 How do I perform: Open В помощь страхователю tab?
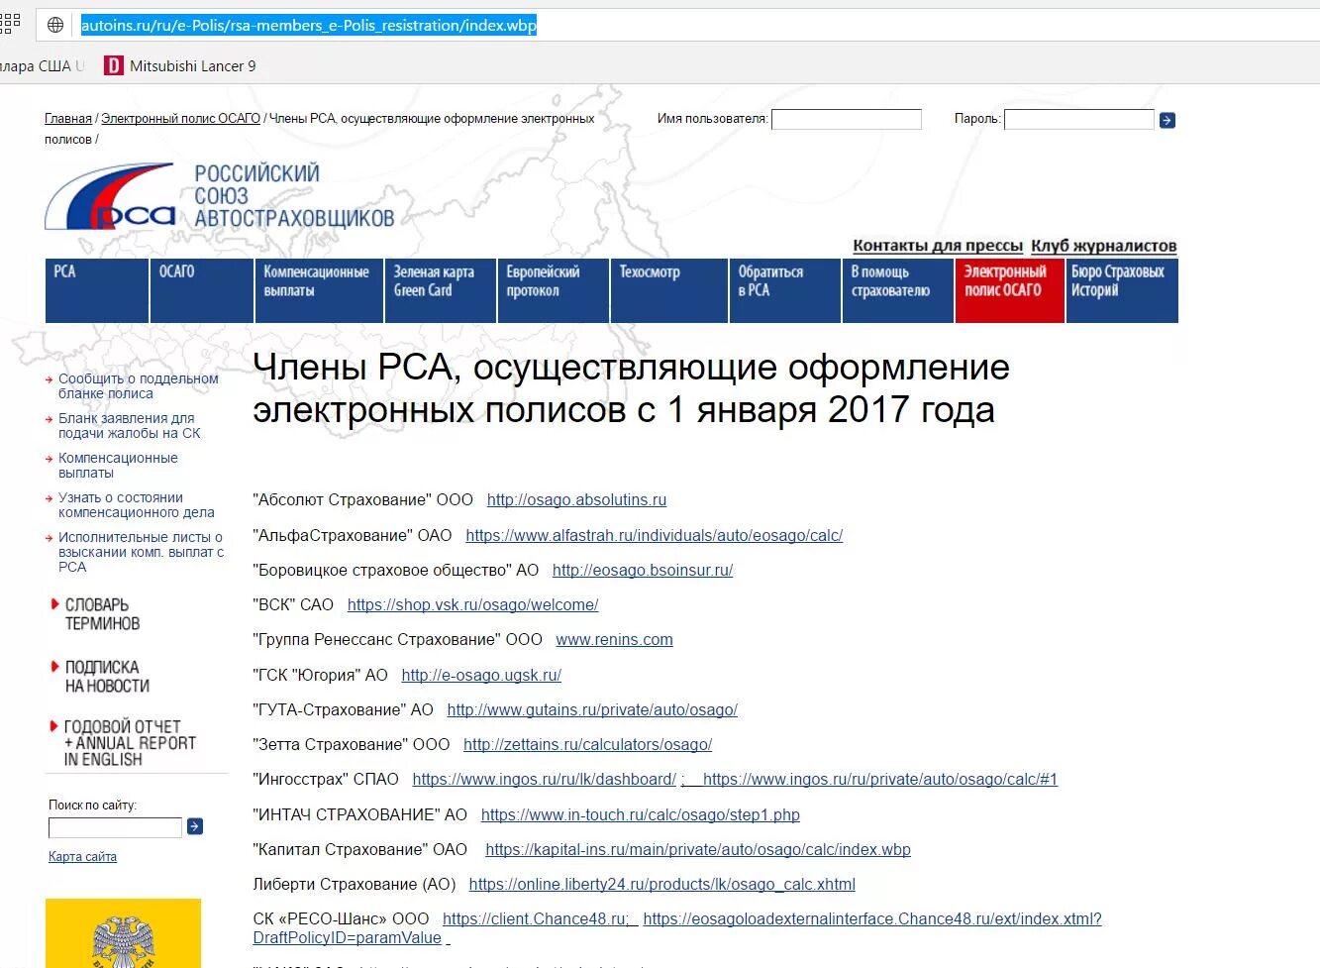click(x=898, y=290)
